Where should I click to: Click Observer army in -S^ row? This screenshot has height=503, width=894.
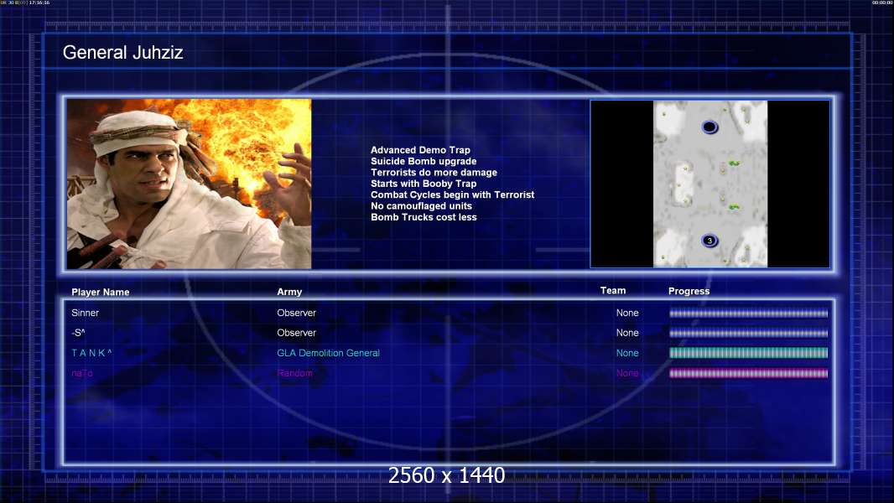(297, 333)
